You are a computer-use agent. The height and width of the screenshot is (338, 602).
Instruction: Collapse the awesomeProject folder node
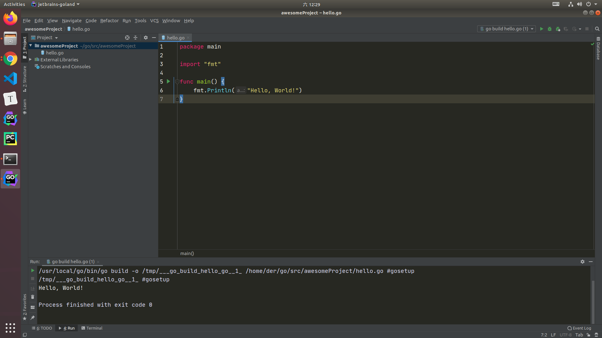pyautogui.click(x=31, y=46)
